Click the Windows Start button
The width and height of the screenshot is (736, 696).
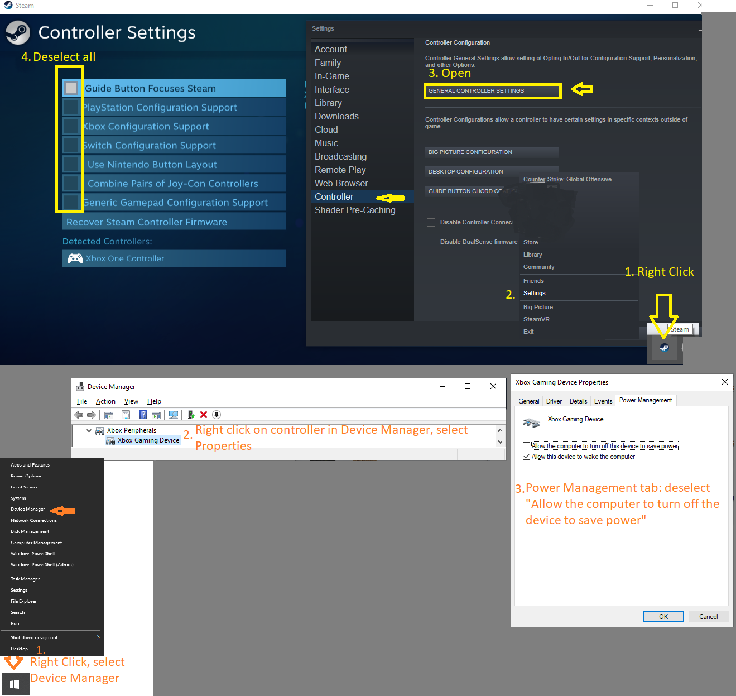point(15,684)
